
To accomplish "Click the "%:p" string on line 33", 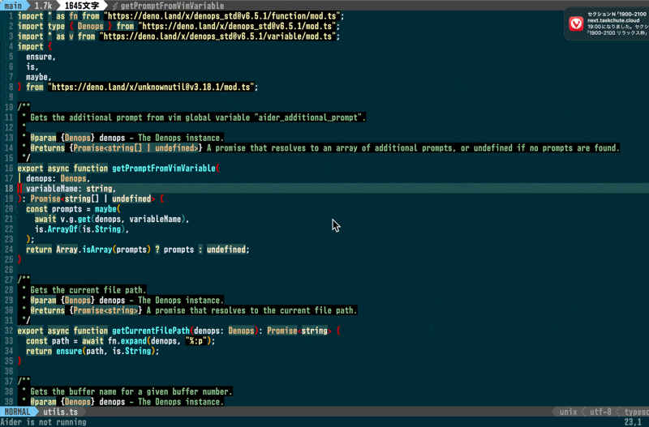I will (x=198, y=341).
